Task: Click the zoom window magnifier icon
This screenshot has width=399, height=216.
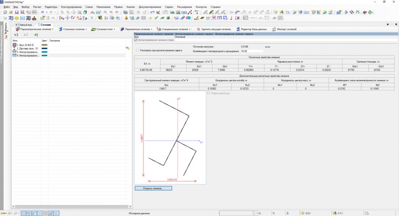Action: point(79,12)
